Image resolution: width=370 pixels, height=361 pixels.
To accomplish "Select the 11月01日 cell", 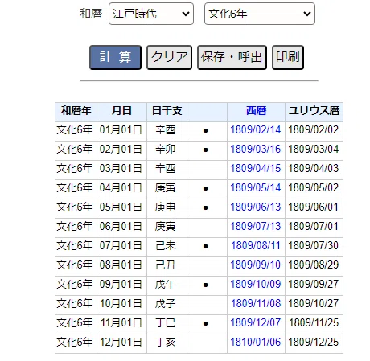I will click(x=121, y=323).
